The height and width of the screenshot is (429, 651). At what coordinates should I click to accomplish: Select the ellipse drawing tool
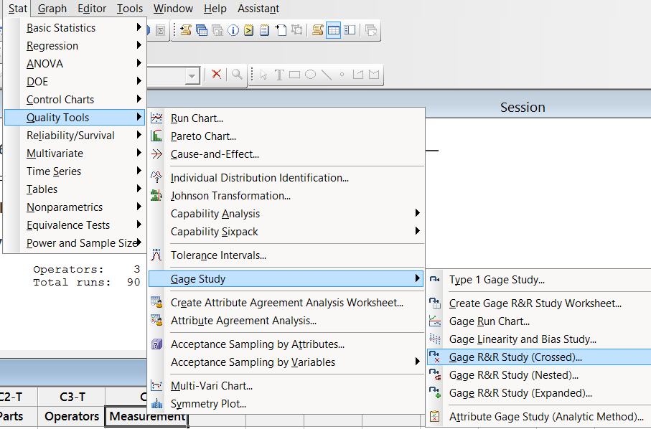311,75
